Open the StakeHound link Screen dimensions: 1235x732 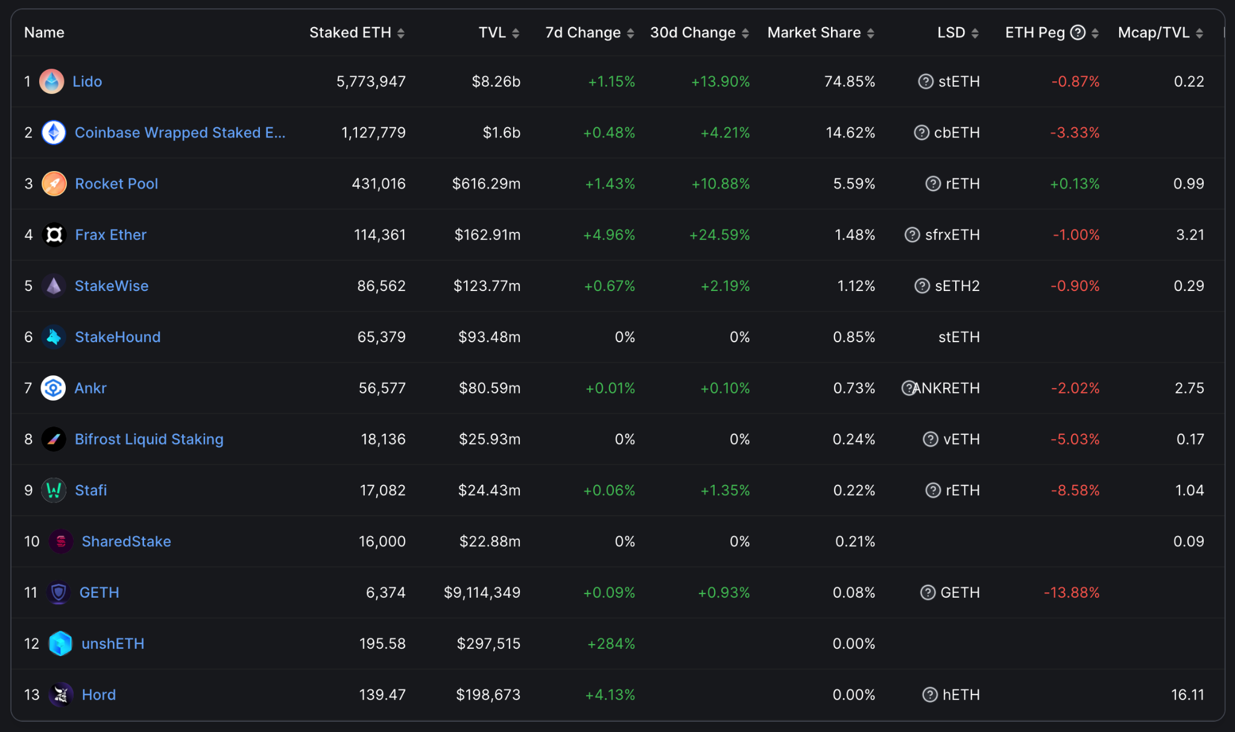pyautogui.click(x=118, y=337)
